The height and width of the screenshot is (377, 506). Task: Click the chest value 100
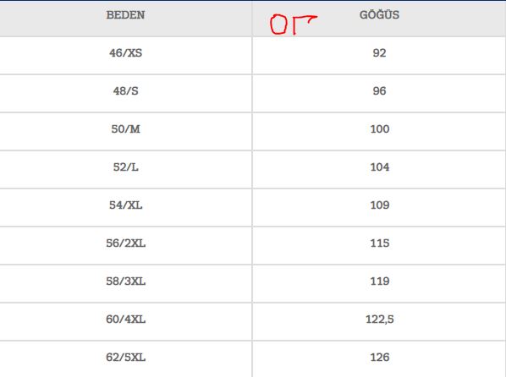point(379,129)
